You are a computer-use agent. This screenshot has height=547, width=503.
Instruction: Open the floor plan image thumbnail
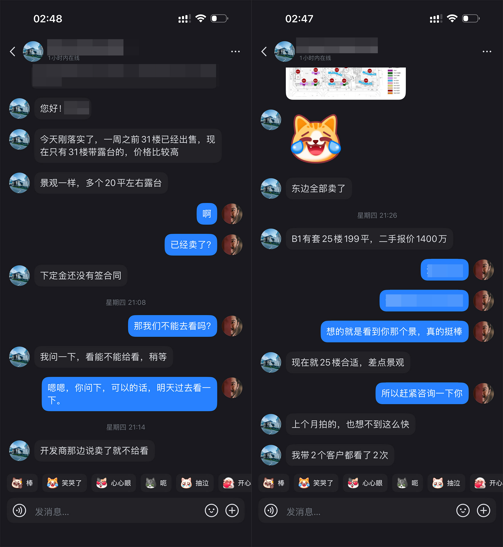346,84
